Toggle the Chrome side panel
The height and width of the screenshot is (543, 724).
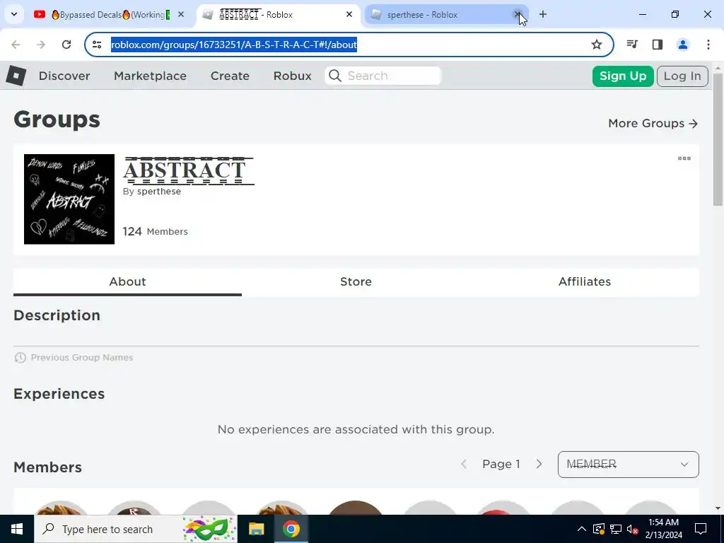[658, 45]
